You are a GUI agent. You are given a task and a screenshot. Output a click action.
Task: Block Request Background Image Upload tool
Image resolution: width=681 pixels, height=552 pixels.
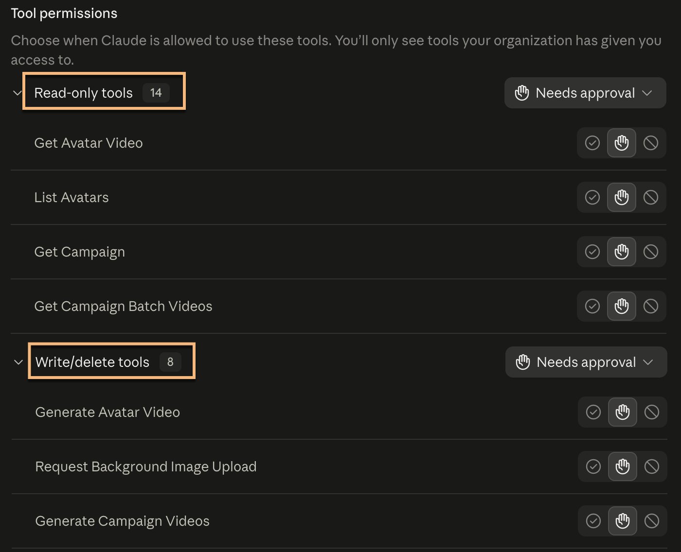(652, 466)
